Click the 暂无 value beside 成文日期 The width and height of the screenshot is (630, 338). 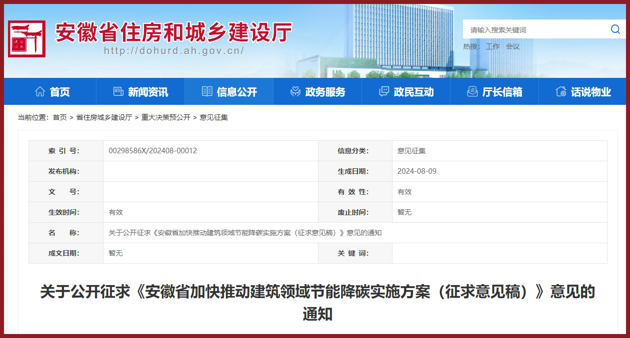(115, 253)
